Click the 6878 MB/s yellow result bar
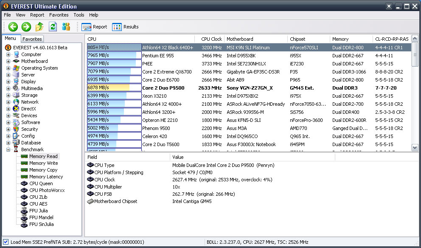 tap(114, 87)
